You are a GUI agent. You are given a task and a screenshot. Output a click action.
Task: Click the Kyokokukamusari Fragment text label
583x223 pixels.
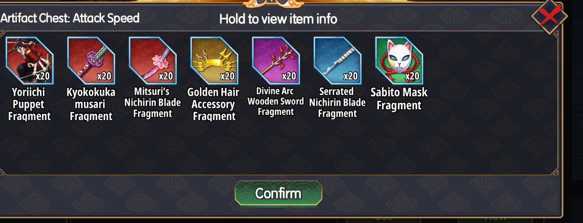click(x=91, y=105)
